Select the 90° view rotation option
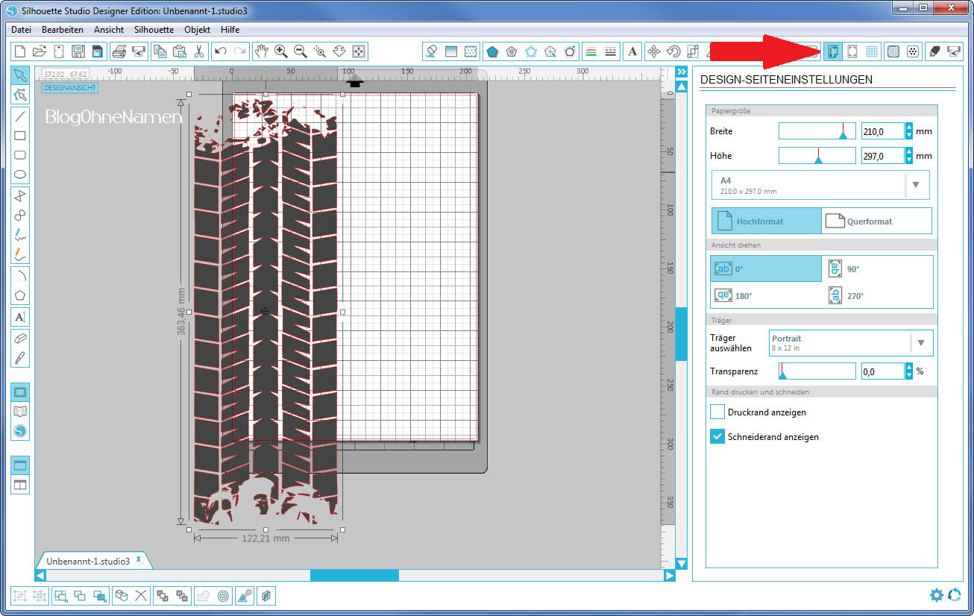The image size is (974, 616). pyautogui.click(x=877, y=268)
